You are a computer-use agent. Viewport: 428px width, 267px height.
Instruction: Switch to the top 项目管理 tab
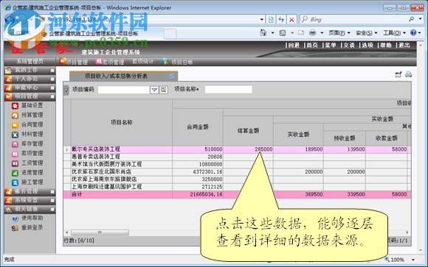(x=74, y=62)
